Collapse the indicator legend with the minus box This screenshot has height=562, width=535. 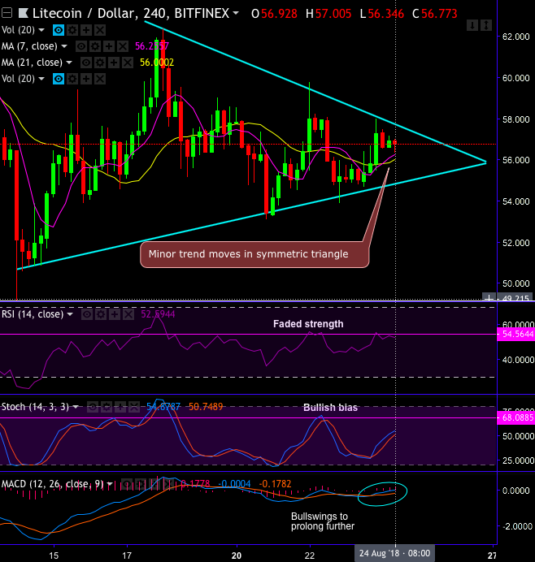(7, 14)
